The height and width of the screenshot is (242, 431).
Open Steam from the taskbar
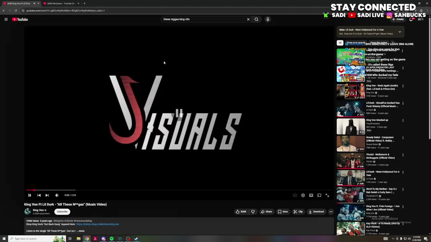click(136, 239)
